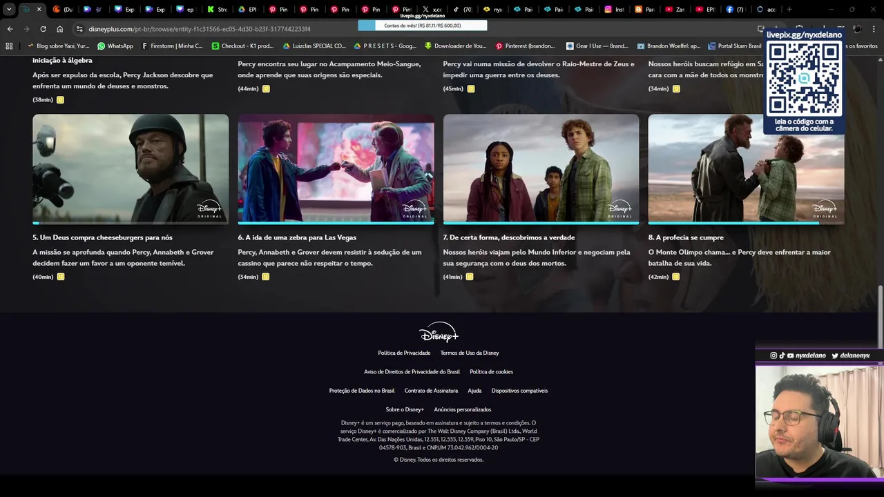
Task: Open the Chrome three-dot menu
Action: point(874,29)
